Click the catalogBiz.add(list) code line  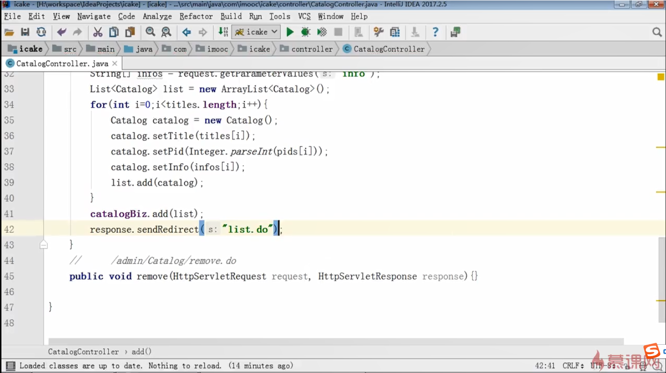147,214
